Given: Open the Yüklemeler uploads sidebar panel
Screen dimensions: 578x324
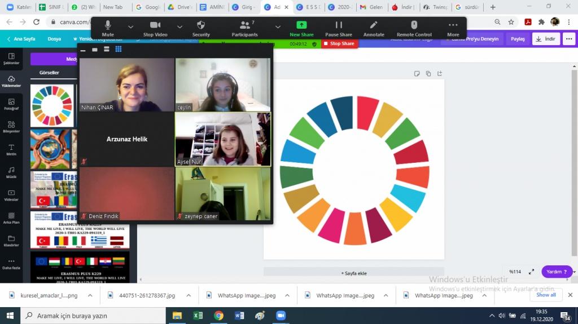Looking at the screenshot, I should click(x=11, y=81).
